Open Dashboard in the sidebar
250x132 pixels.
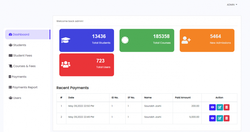(x=28, y=34)
